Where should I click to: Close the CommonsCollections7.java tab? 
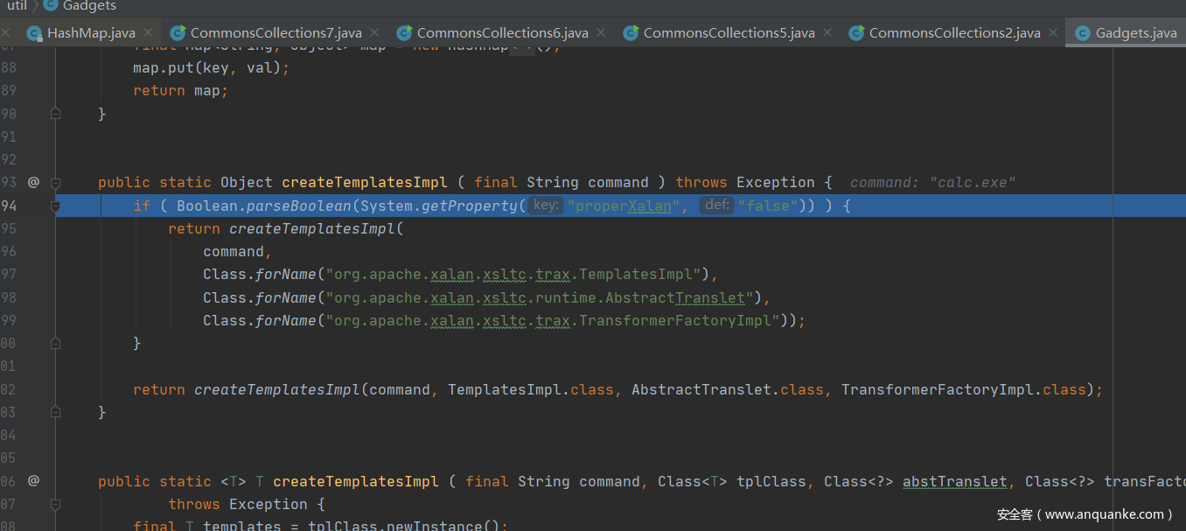click(373, 32)
